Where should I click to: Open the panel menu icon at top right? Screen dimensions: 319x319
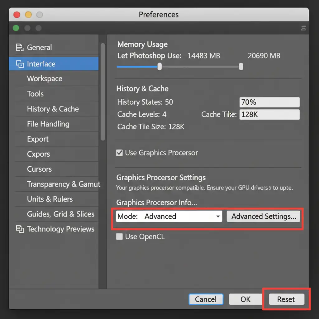(303, 28)
